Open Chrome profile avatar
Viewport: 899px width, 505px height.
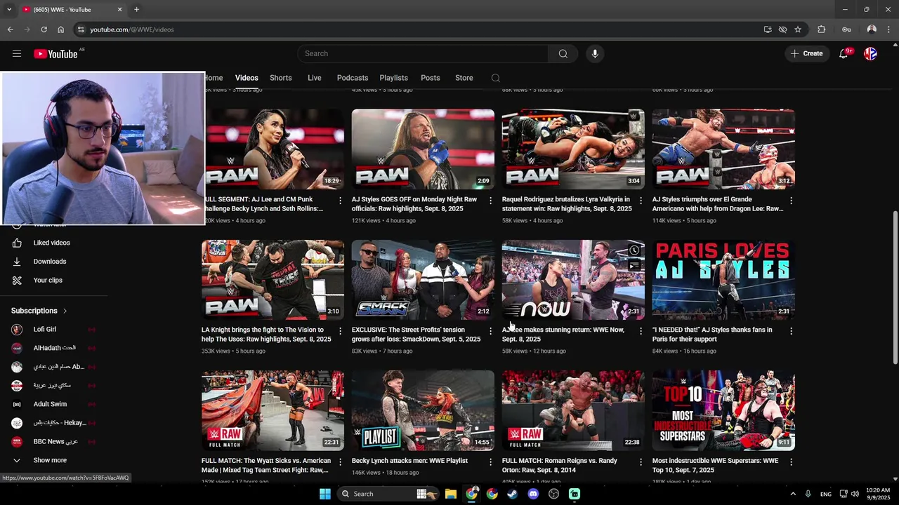(872, 29)
